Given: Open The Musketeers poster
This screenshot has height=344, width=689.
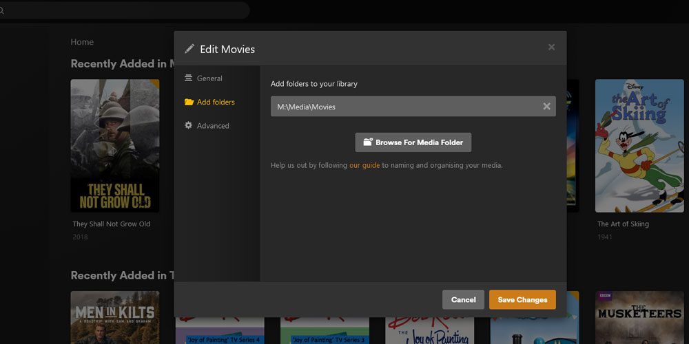Looking at the screenshot, I should click(x=640, y=317).
